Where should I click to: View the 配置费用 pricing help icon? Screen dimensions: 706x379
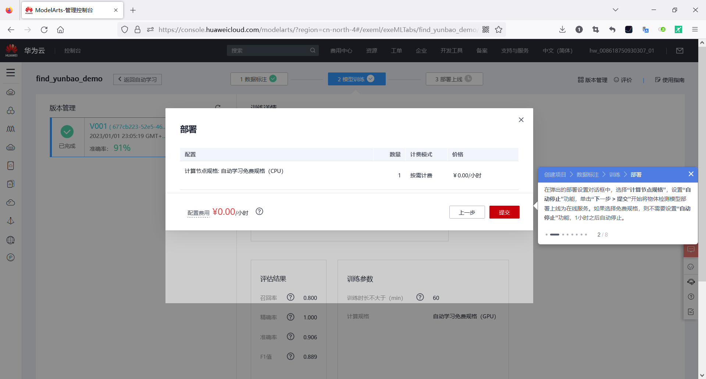click(x=260, y=212)
